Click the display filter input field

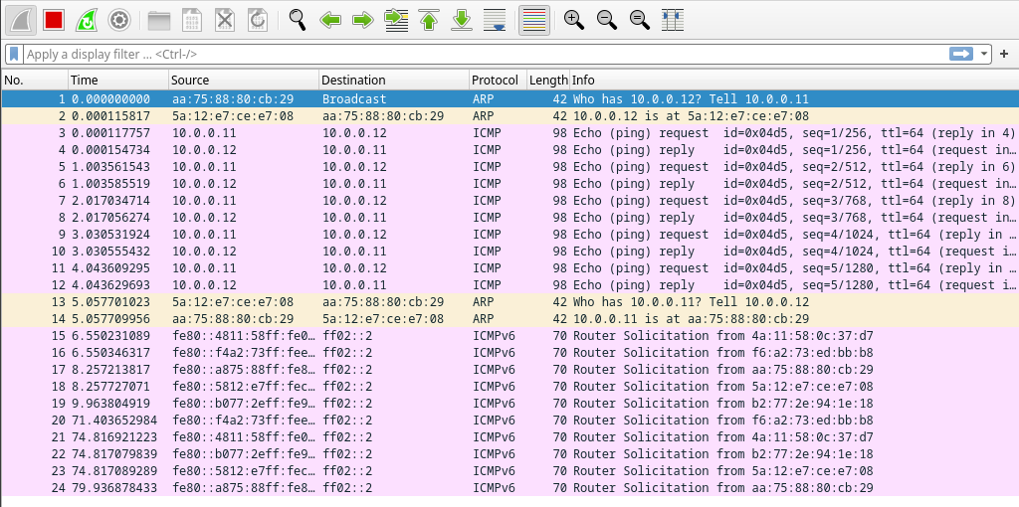pos(485,54)
